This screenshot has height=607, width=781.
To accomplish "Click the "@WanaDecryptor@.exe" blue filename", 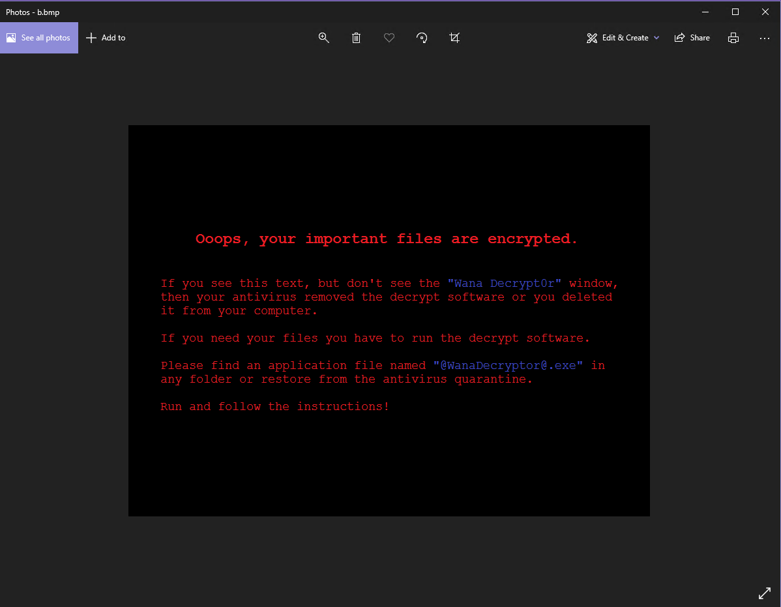I will tap(508, 366).
